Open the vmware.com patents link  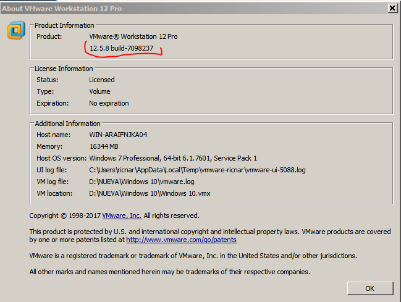181,240
